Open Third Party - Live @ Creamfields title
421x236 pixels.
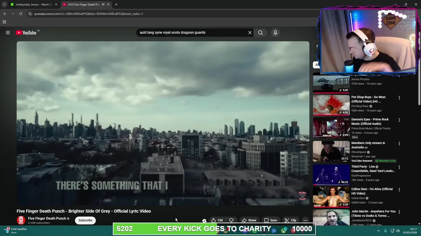[373, 168]
